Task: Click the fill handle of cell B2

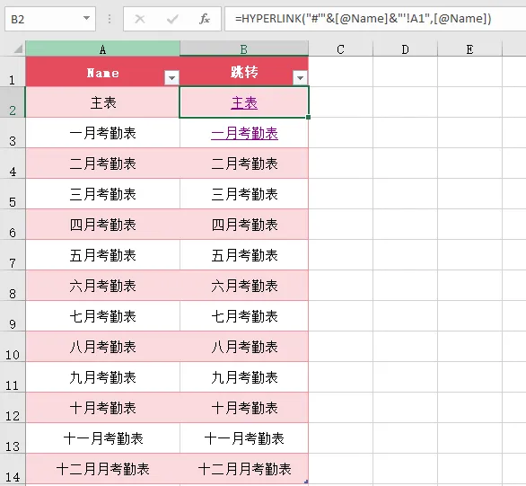Action: click(x=308, y=117)
